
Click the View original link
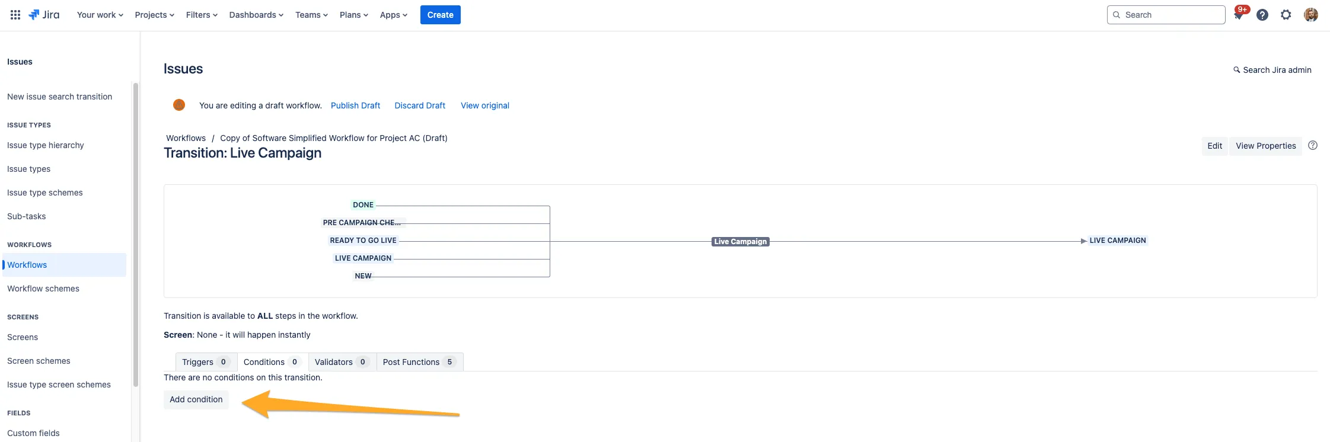click(485, 105)
